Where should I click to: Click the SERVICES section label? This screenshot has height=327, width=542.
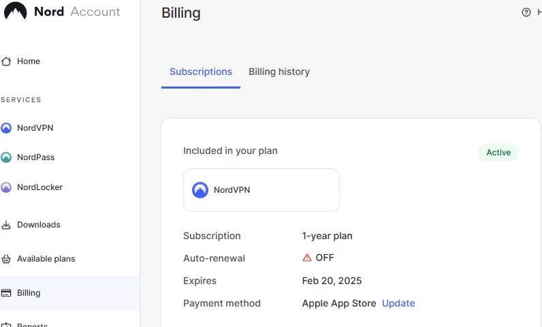pyautogui.click(x=20, y=100)
